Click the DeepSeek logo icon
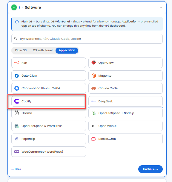Screen dimensions: 172x182 [x=94, y=101]
